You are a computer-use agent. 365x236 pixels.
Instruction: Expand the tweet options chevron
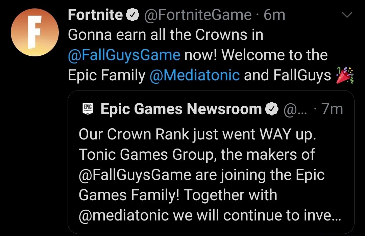[x=347, y=15]
